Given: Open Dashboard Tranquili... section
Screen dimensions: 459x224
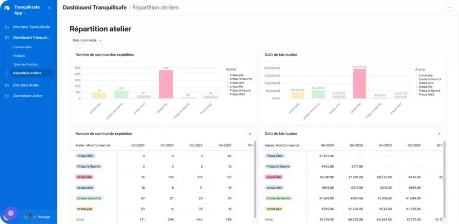Looking at the screenshot, I should (32, 38).
